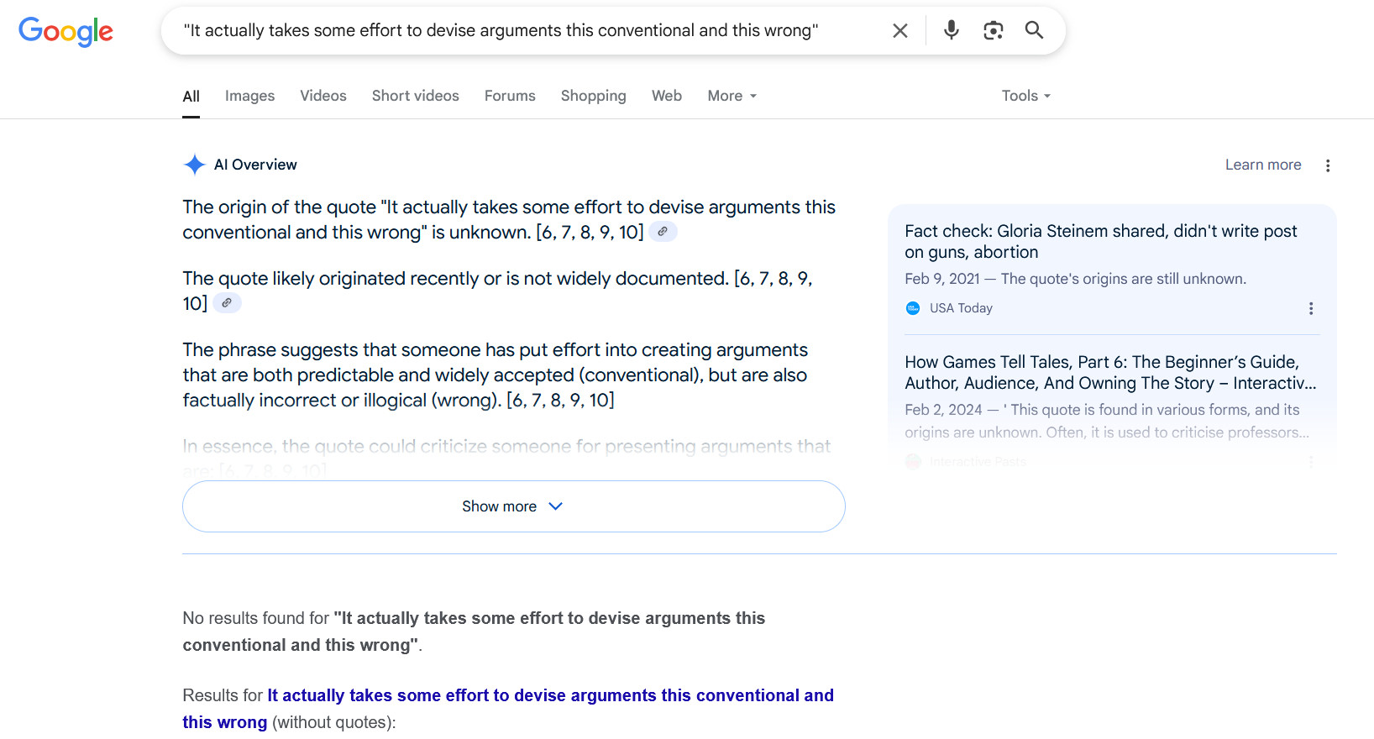Open source link icon after second paragraph

pos(227,303)
